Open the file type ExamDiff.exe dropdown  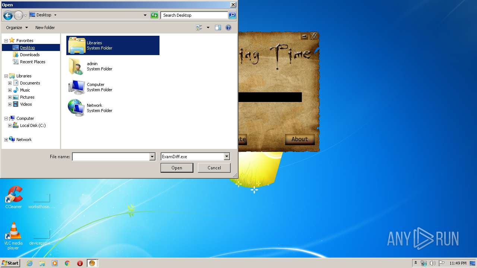point(227,157)
